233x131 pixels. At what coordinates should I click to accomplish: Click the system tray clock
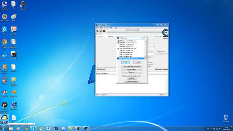pyautogui.click(x=226, y=128)
